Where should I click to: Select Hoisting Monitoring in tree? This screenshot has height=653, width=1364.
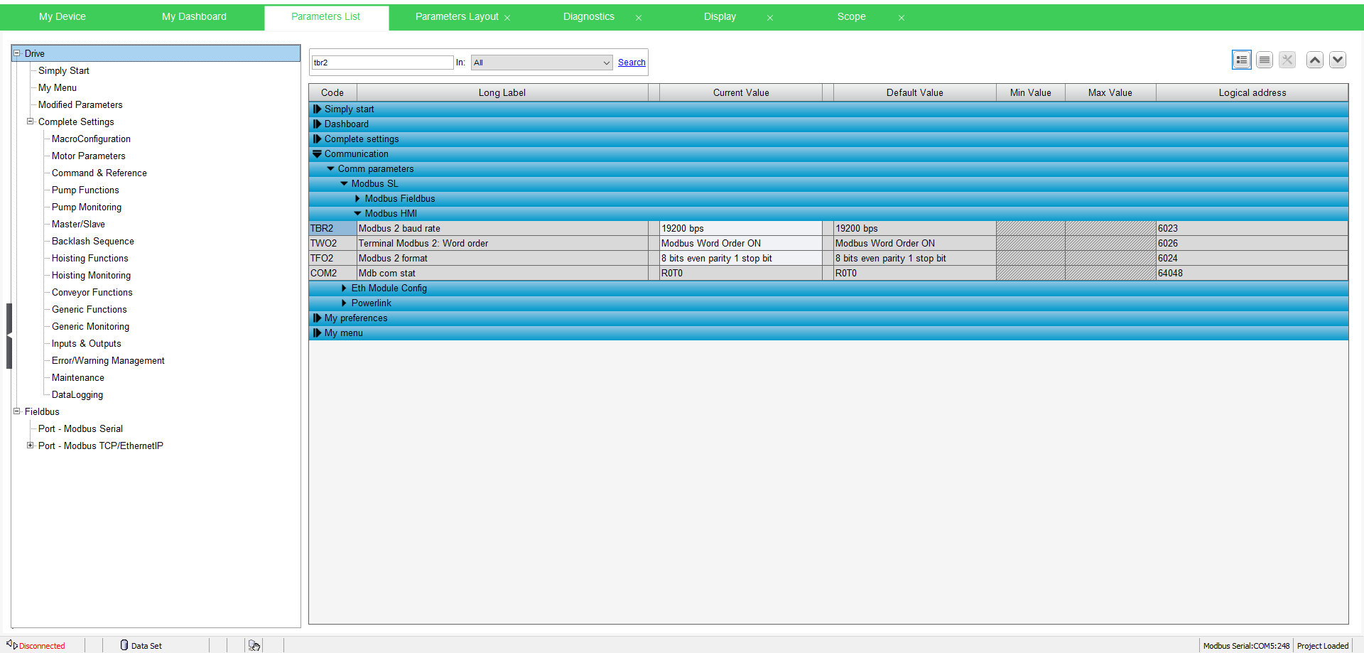(x=91, y=275)
